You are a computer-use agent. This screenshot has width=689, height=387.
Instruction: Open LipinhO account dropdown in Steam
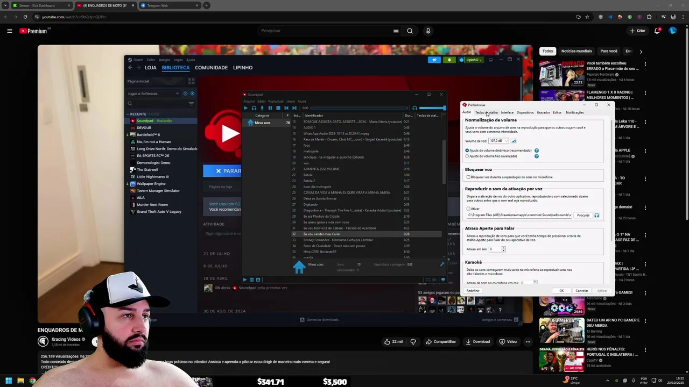470,60
